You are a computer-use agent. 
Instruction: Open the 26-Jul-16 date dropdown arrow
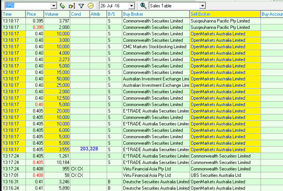(131, 6)
